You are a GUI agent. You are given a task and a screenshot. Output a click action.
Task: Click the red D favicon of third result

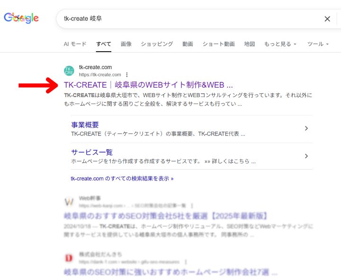[69, 258]
